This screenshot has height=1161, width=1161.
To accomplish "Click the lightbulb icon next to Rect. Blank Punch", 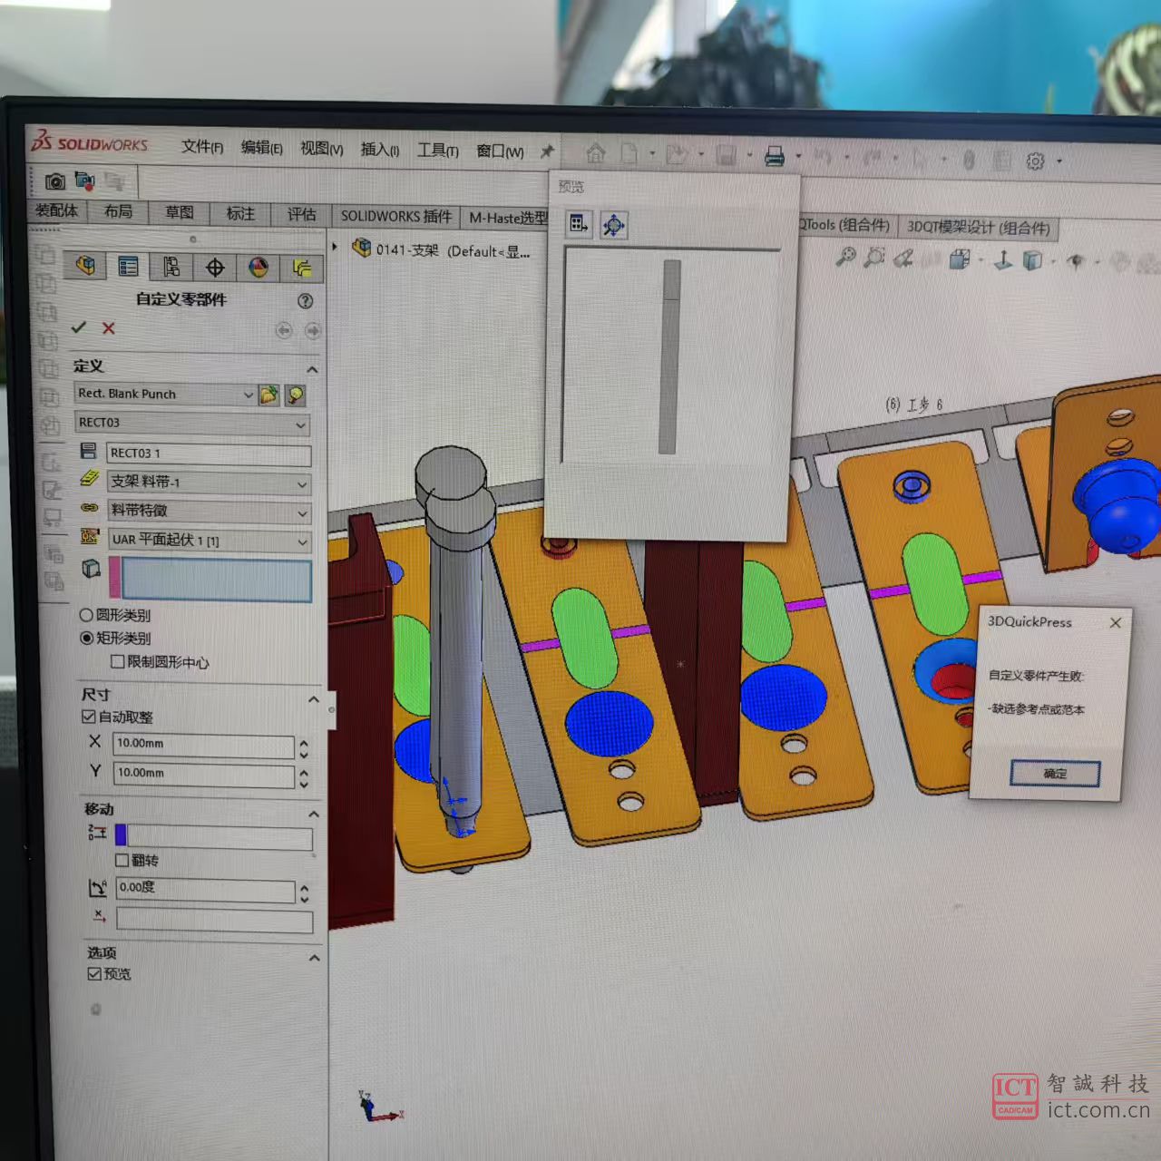I will (295, 395).
